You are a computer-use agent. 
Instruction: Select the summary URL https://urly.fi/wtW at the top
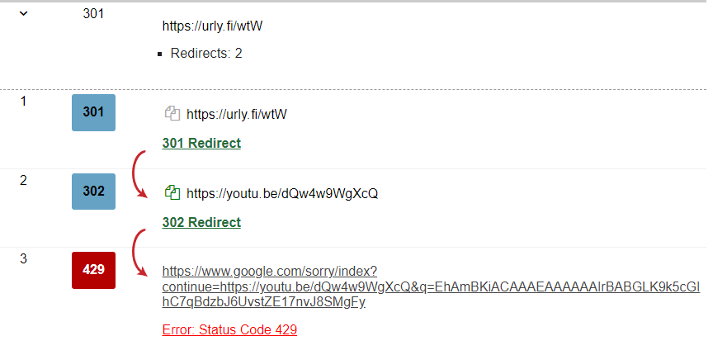click(212, 26)
